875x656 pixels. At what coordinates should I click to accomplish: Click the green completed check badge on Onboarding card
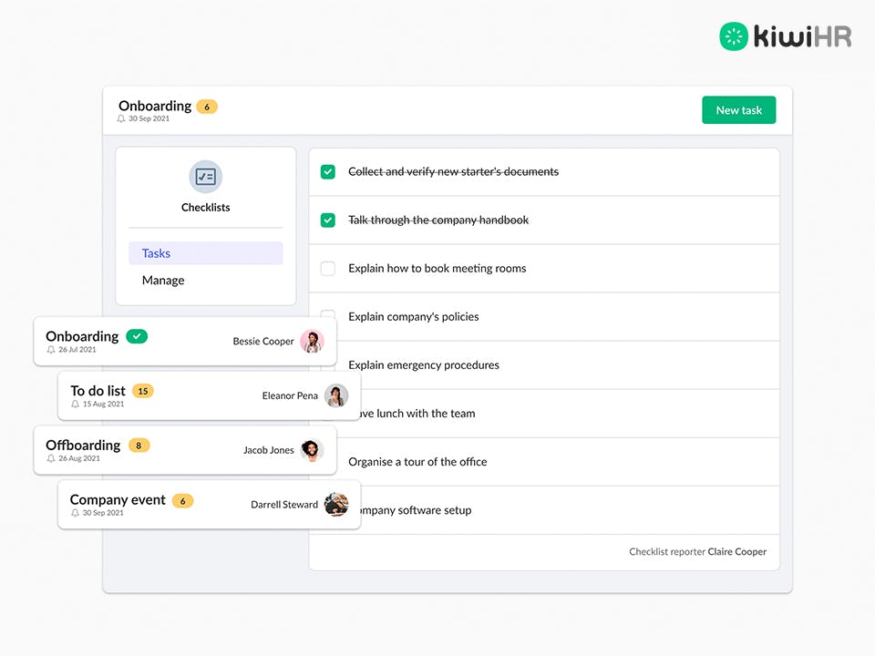[137, 336]
